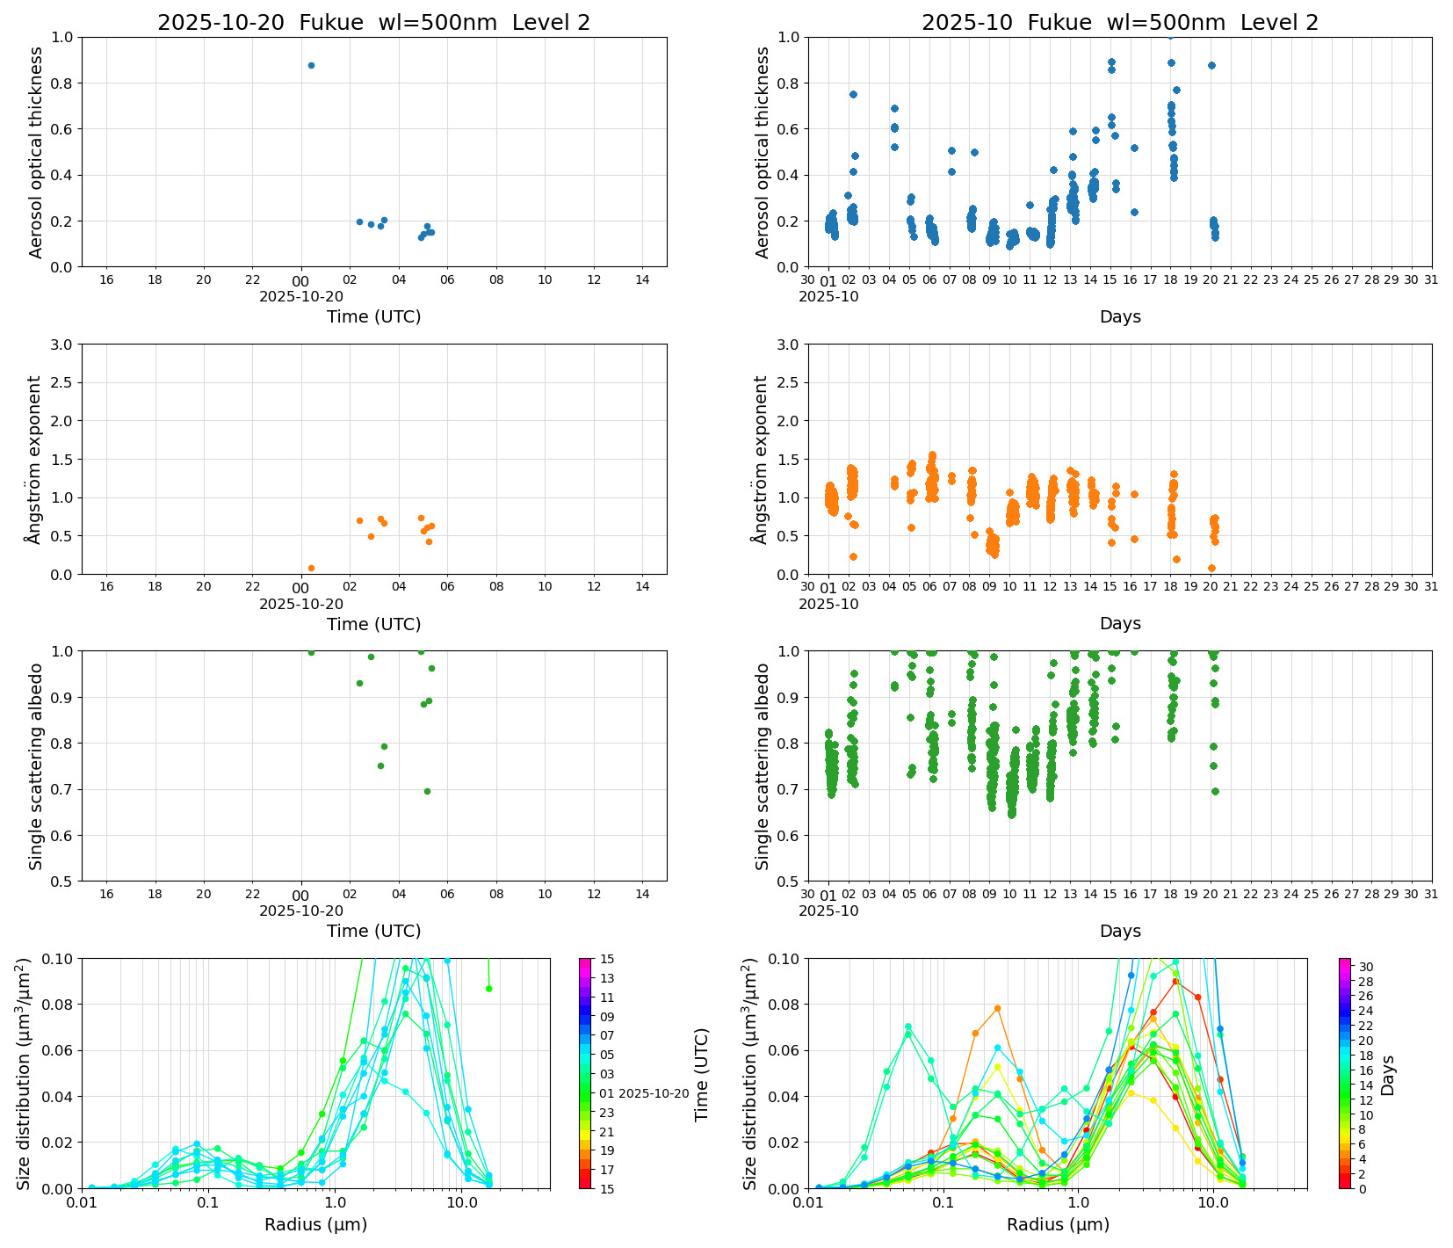Click the vertical 'Days' label beside right colorbar
This screenshot has height=1248, width=1453.
click(1388, 1074)
